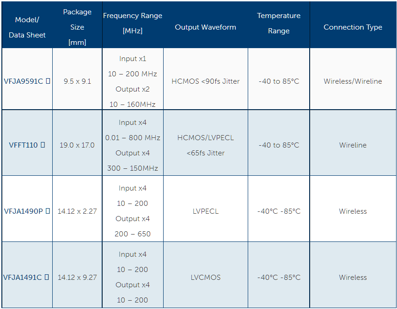
Task: Click the Wireless/Wireline connection type cell
Action: tap(353, 81)
